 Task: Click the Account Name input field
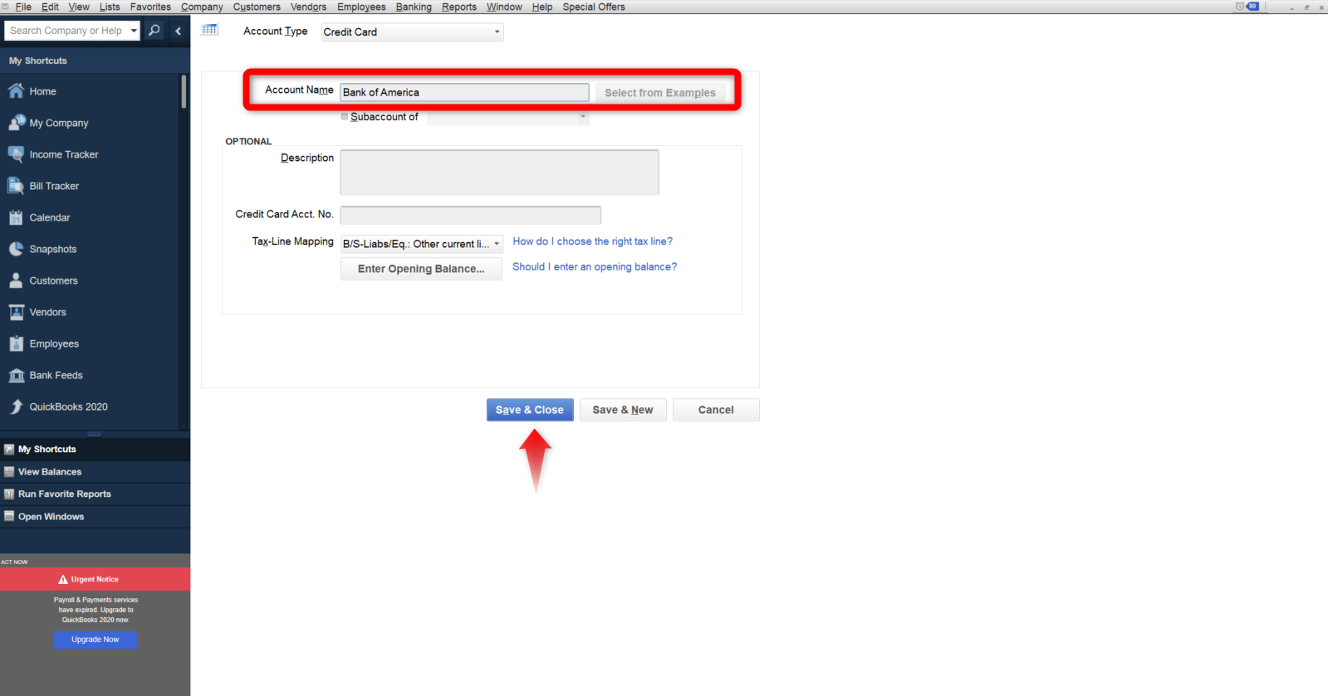pyautogui.click(x=464, y=92)
